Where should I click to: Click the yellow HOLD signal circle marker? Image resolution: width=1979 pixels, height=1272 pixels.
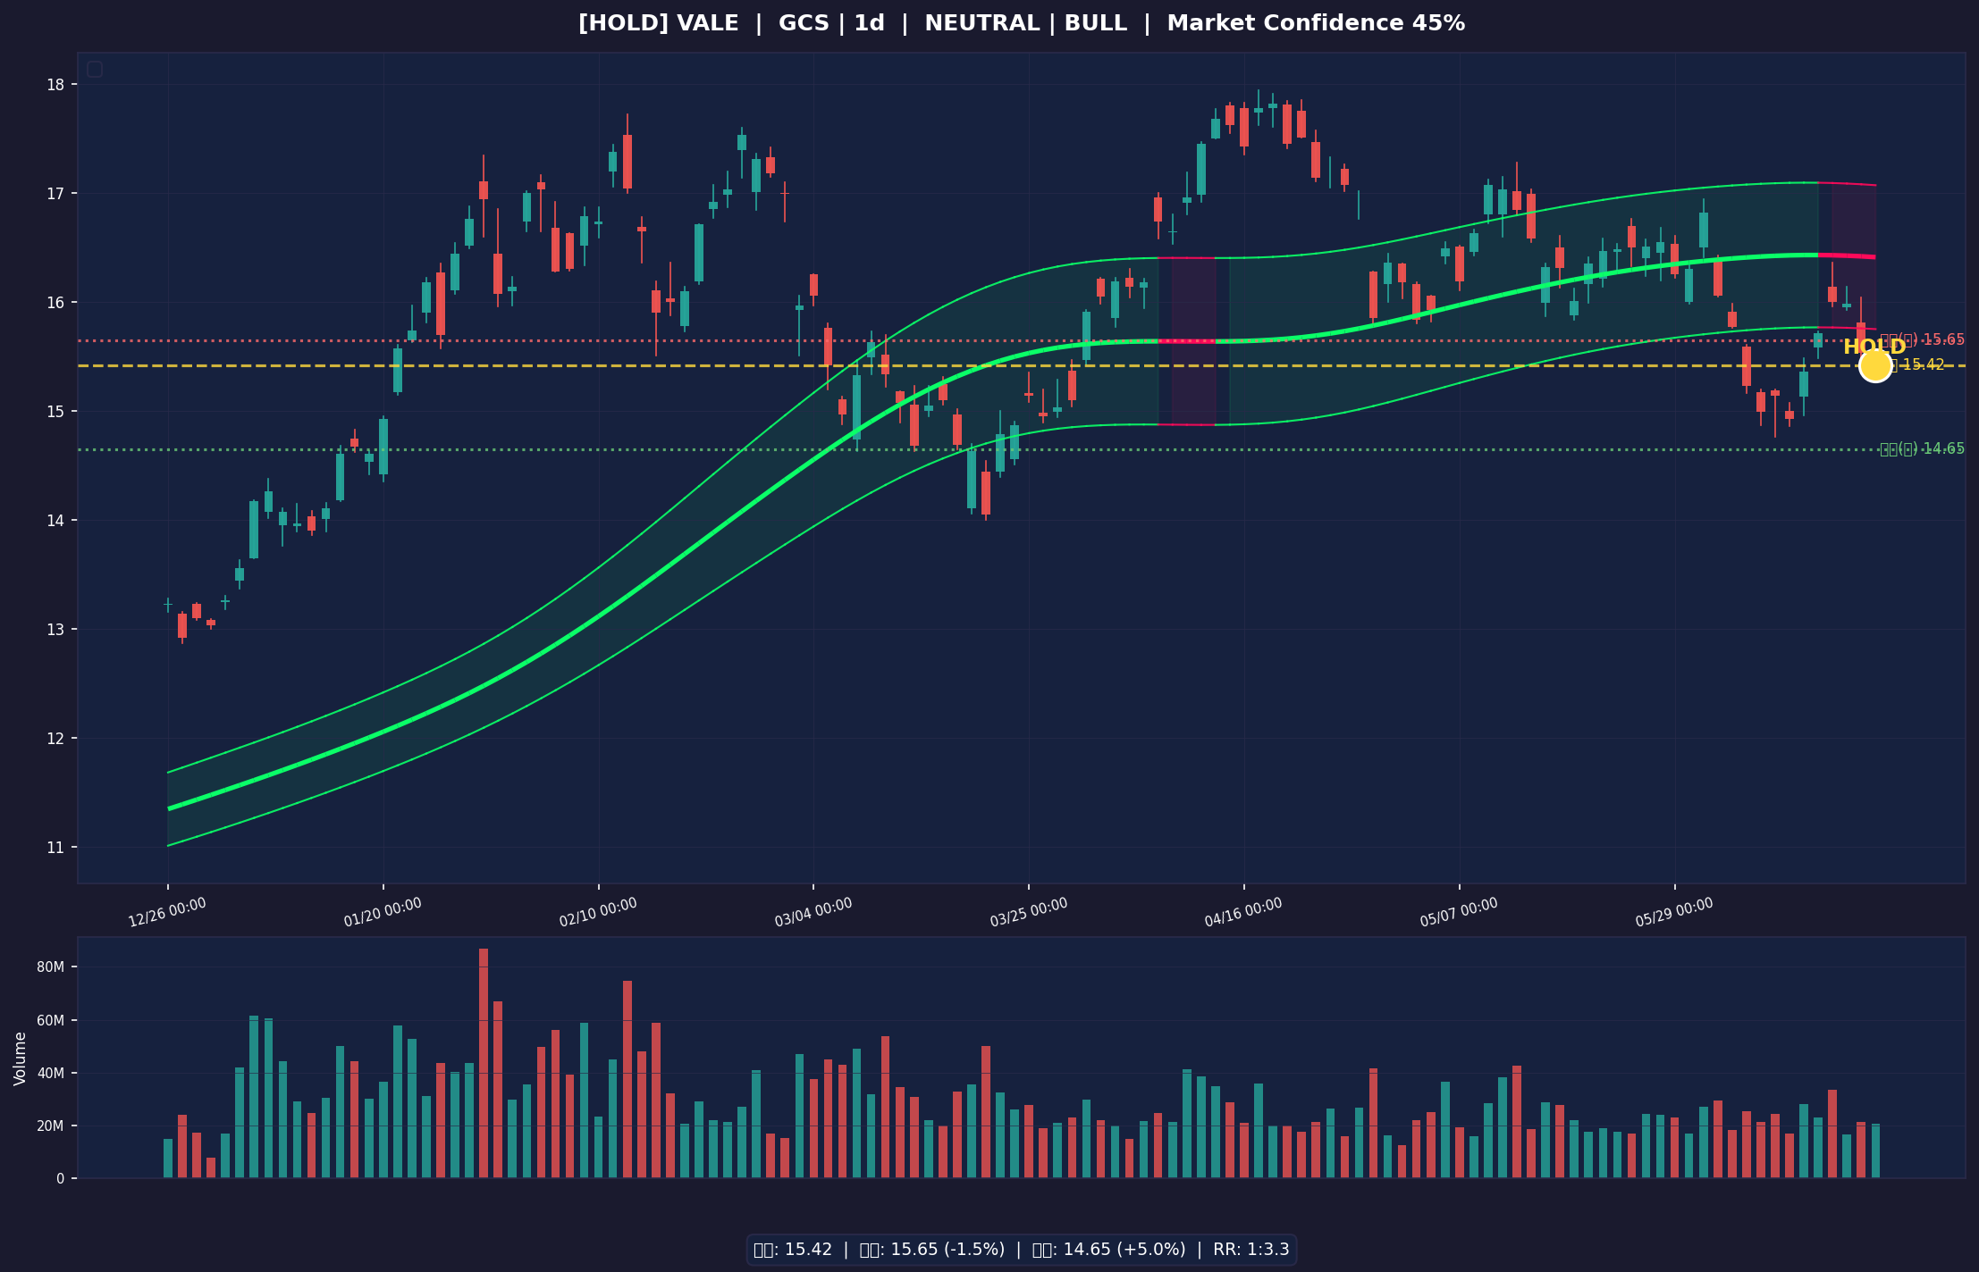click(1875, 365)
